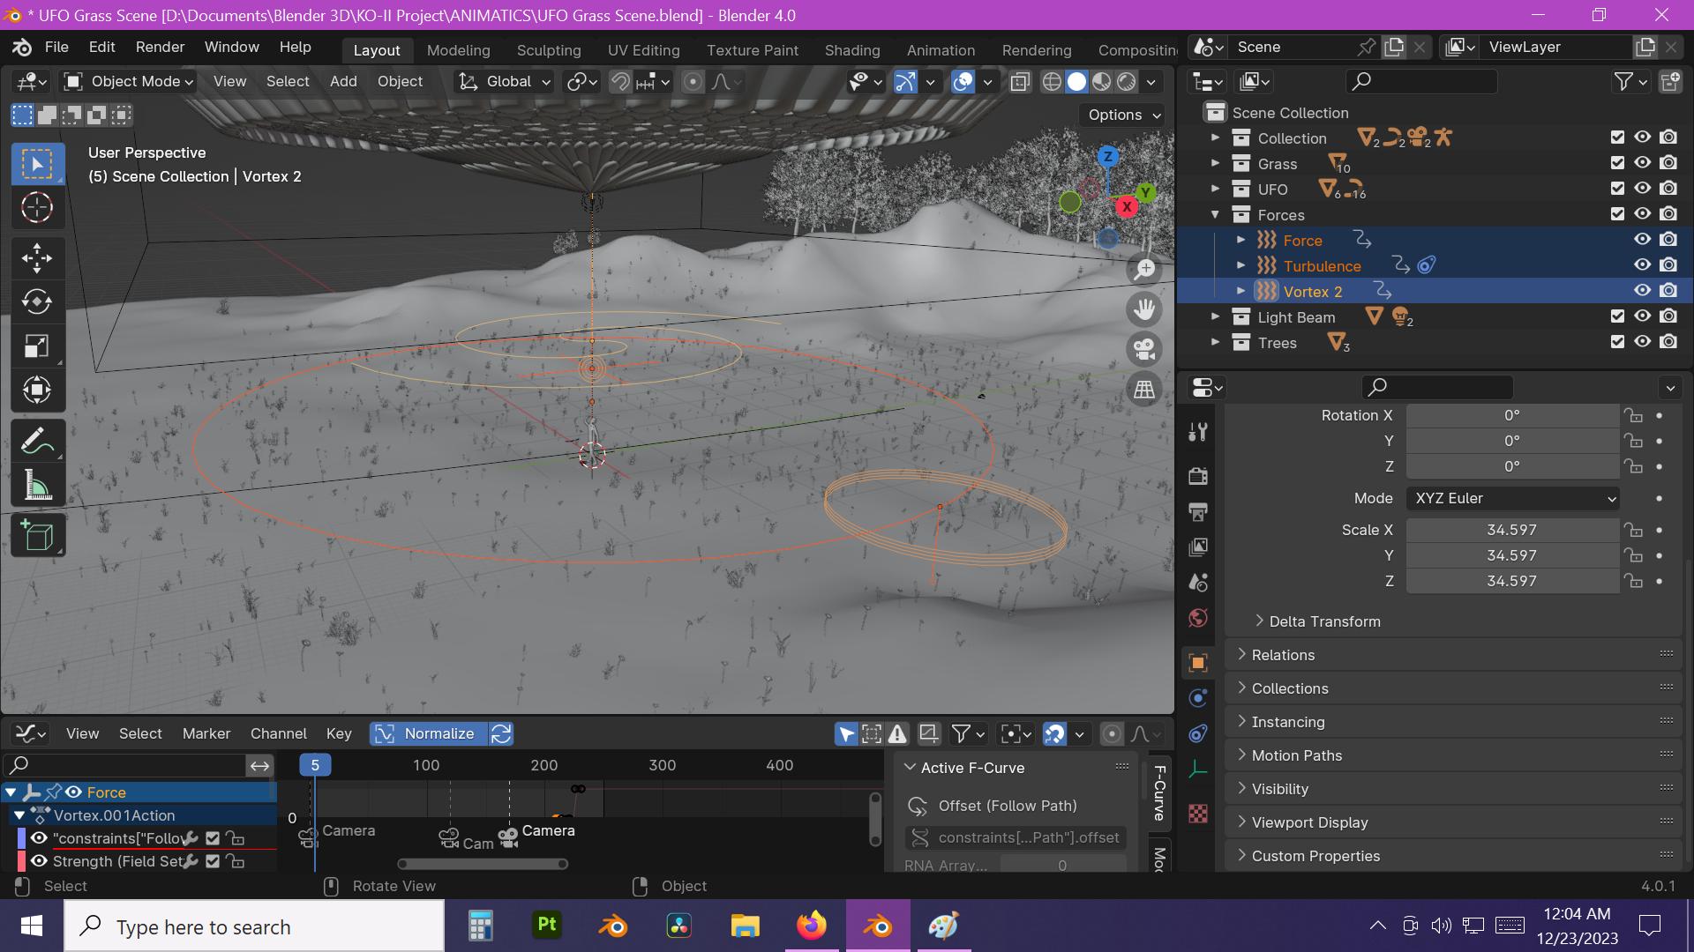This screenshot has height=952, width=1694.
Task: Open viewport Options popover
Action: (x=1123, y=115)
